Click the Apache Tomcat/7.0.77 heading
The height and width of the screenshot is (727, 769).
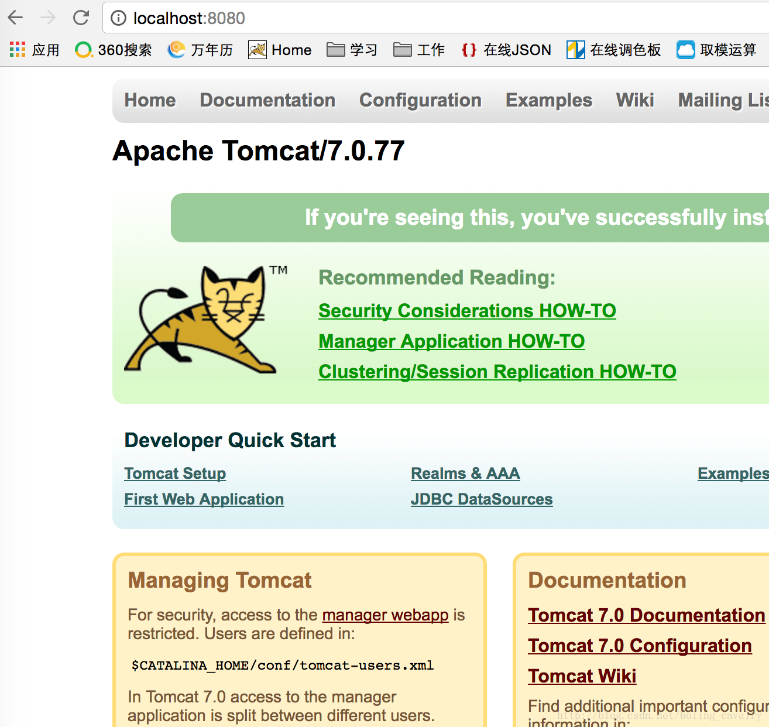coord(259,151)
